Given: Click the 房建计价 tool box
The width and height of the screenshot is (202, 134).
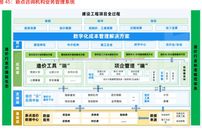Looking at the screenshot, I should (x=35, y=72).
